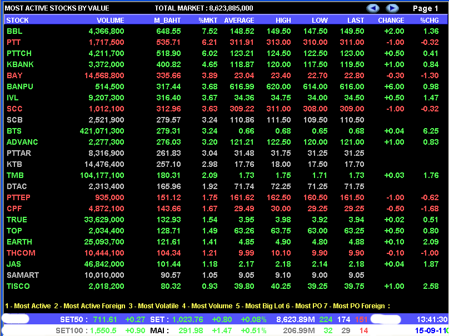The width and height of the screenshot is (449, 336).
Task: Click BTS volume 421,071,300
Action: tap(102, 131)
